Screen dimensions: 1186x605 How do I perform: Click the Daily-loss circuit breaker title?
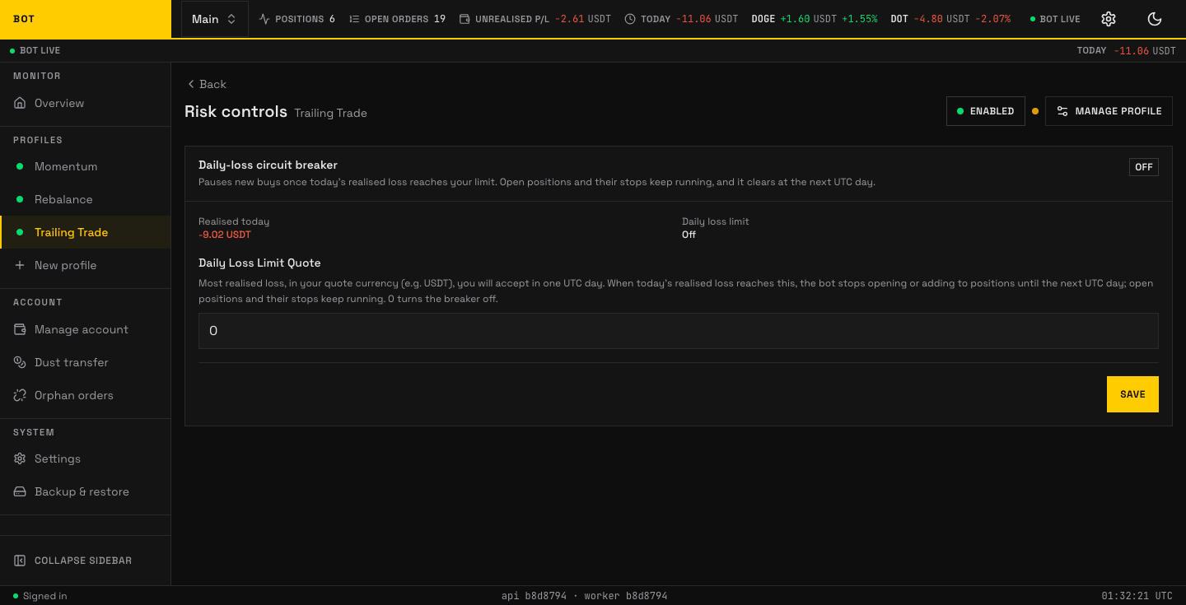click(268, 165)
